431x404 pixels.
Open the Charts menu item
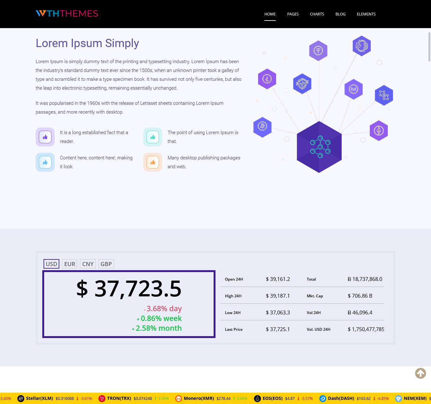pos(317,14)
